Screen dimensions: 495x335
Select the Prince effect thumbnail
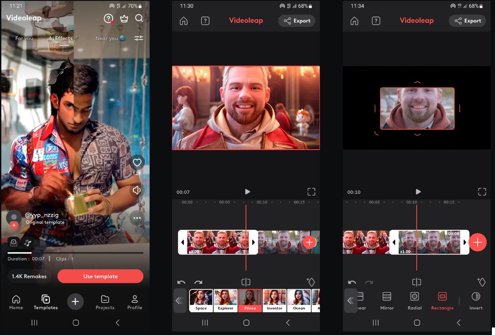click(x=250, y=301)
